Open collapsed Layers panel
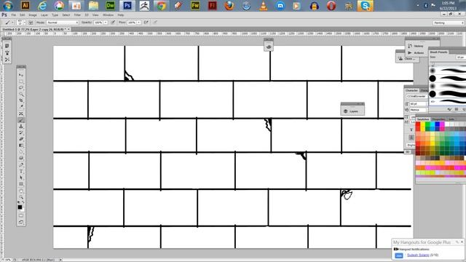This screenshot has height=262, width=466. pos(352,111)
